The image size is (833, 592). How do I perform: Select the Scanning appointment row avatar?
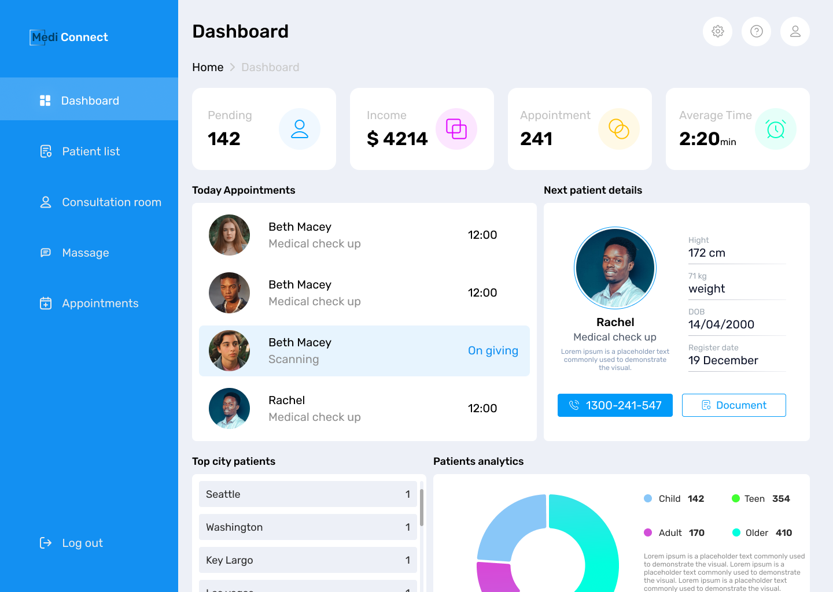pyautogui.click(x=229, y=350)
